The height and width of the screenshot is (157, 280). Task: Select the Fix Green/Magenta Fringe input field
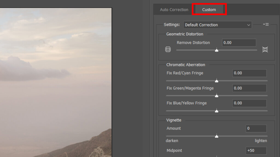click(x=249, y=88)
